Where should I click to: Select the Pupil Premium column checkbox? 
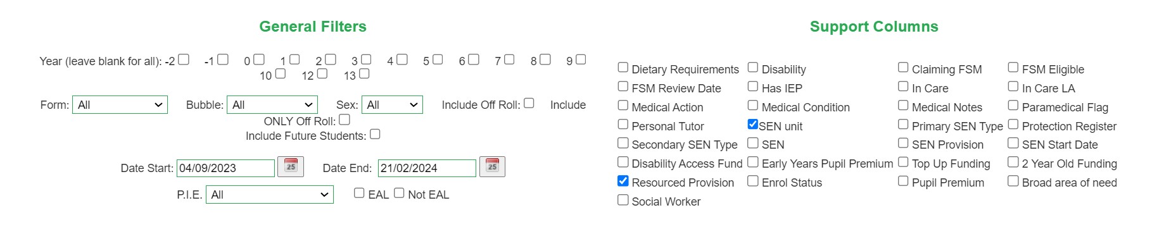tap(903, 181)
